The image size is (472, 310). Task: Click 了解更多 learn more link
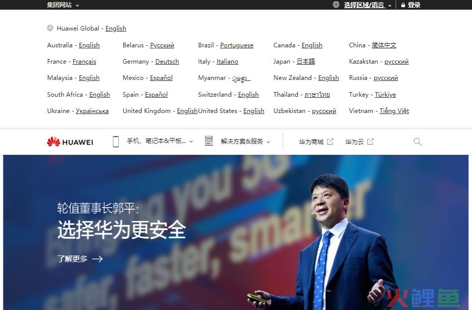click(x=72, y=259)
